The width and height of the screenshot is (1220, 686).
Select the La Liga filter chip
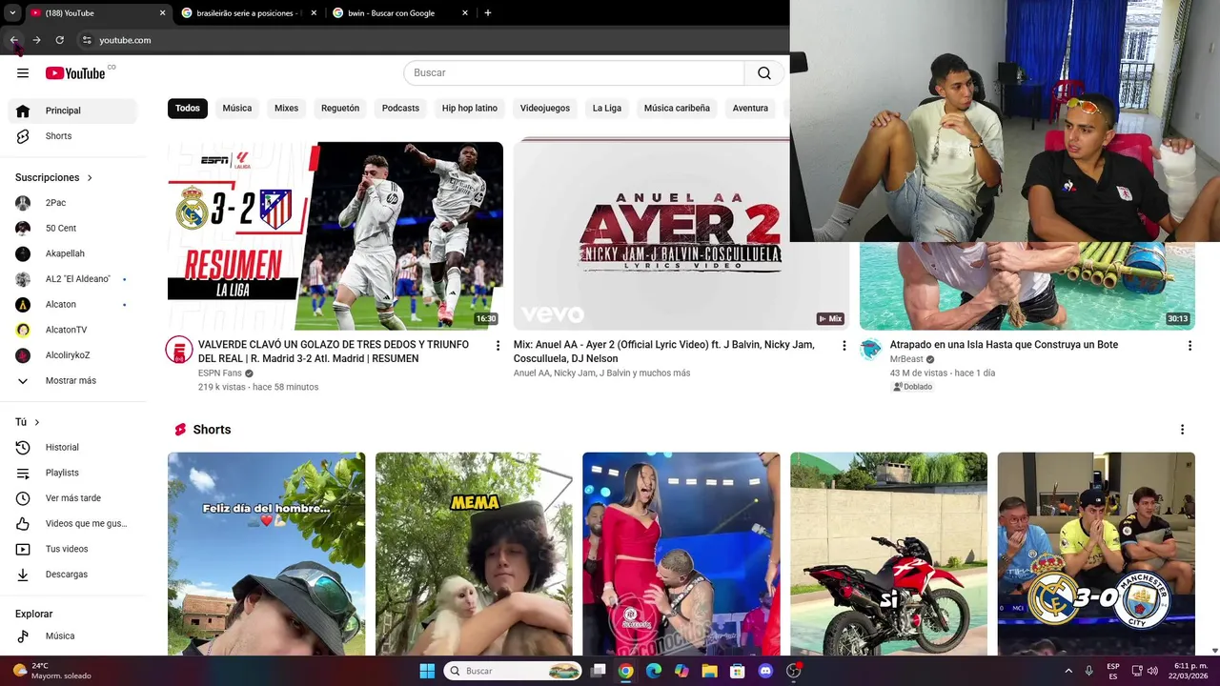[607, 109]
